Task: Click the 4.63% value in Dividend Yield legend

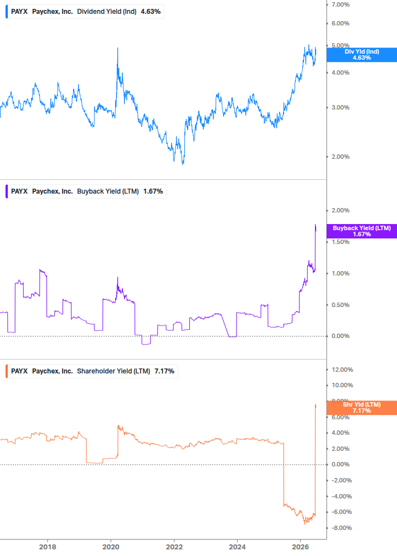Action: pyautogui.click(x=151, y=12)
